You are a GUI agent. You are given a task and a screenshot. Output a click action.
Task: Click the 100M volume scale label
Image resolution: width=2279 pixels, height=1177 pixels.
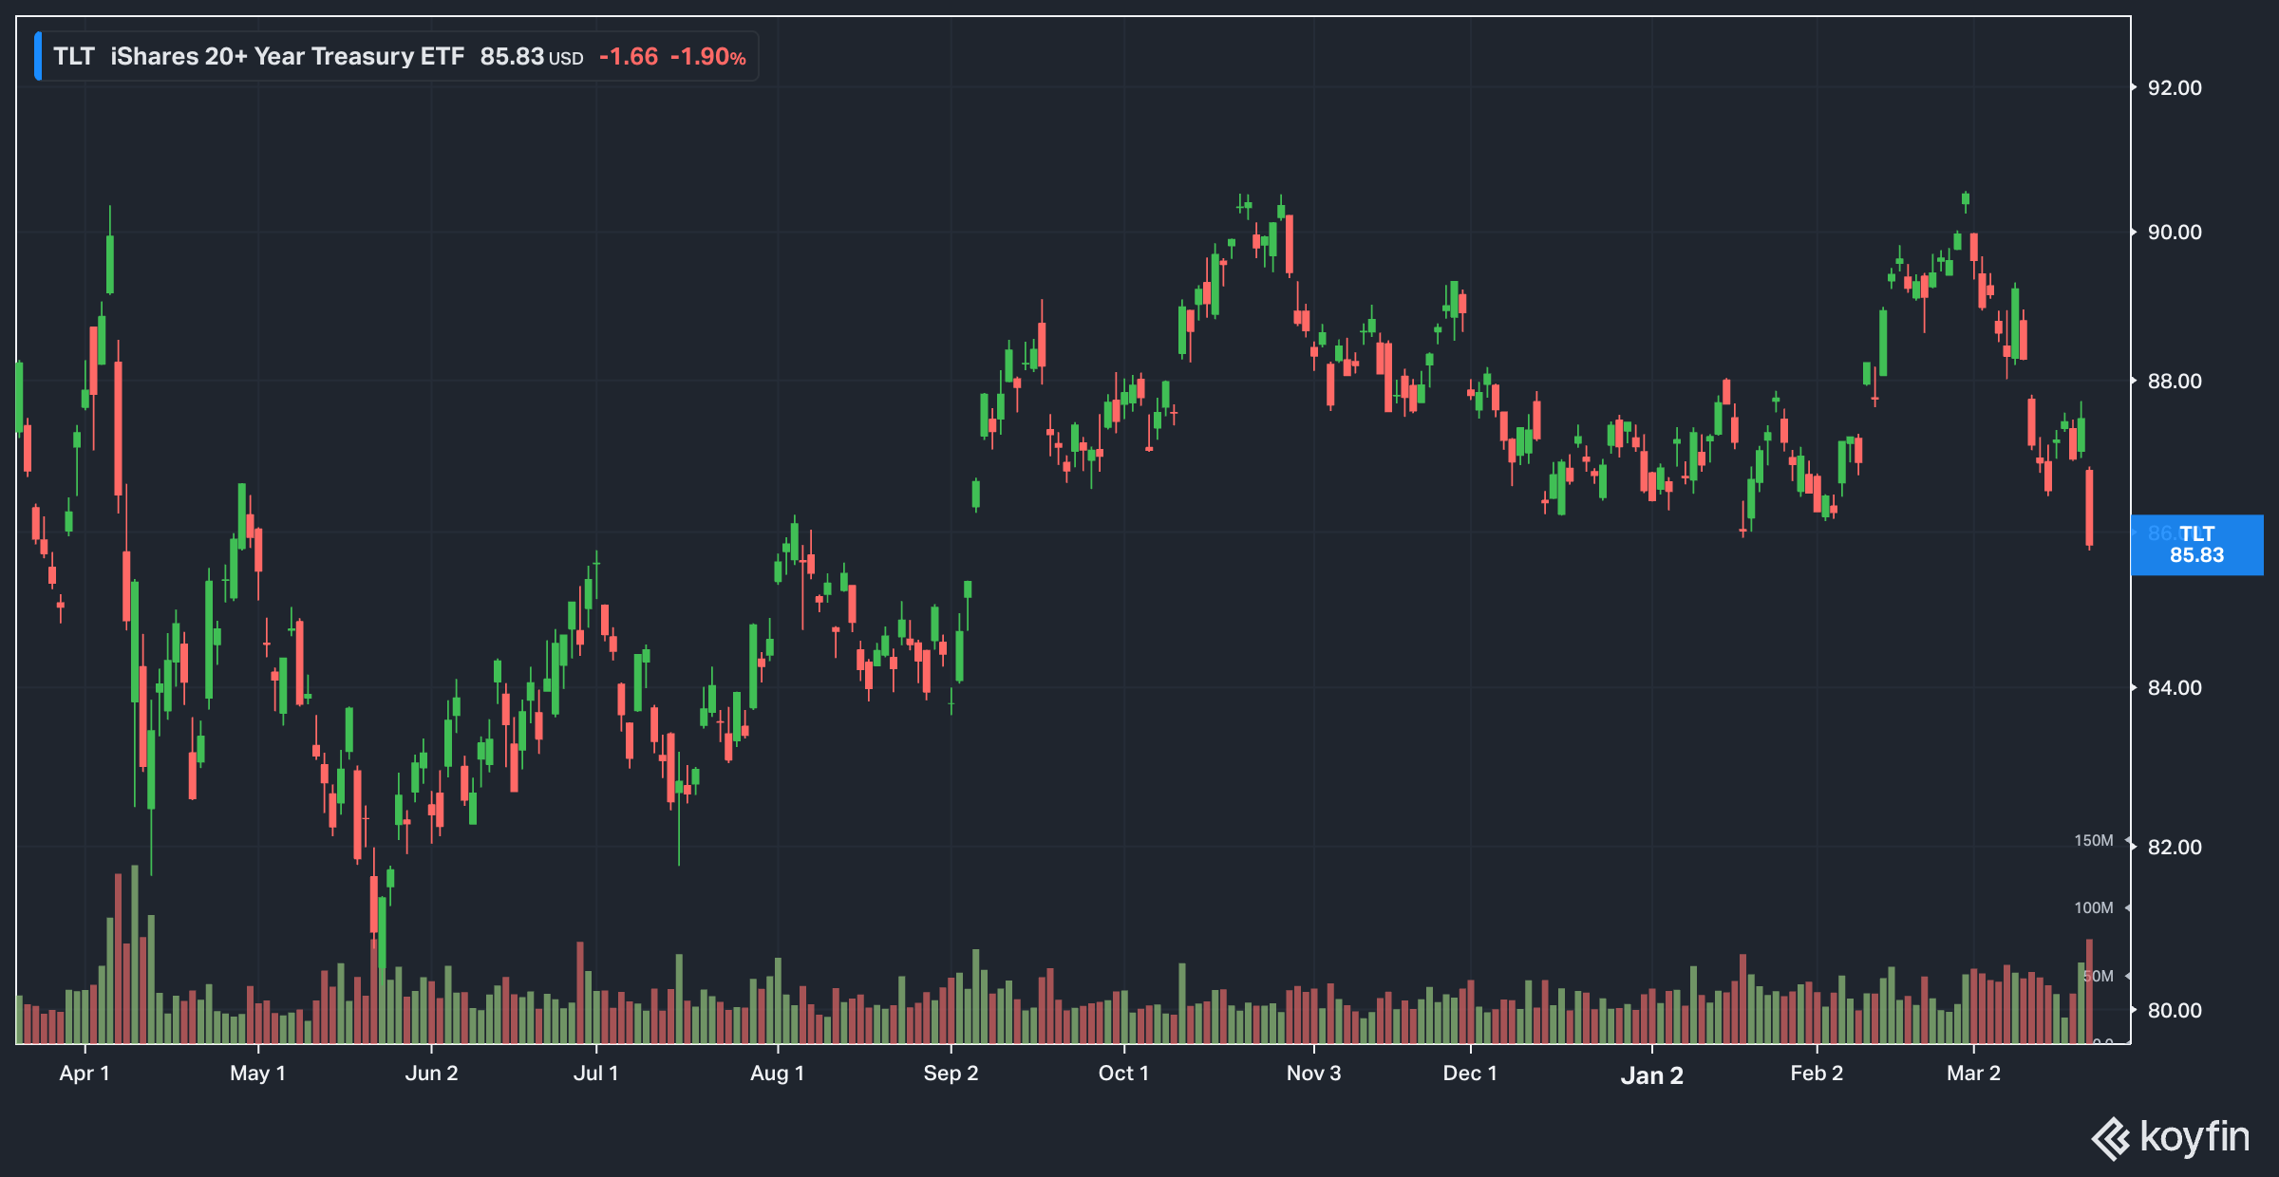pyautogui.click(x=2093, y=908)
